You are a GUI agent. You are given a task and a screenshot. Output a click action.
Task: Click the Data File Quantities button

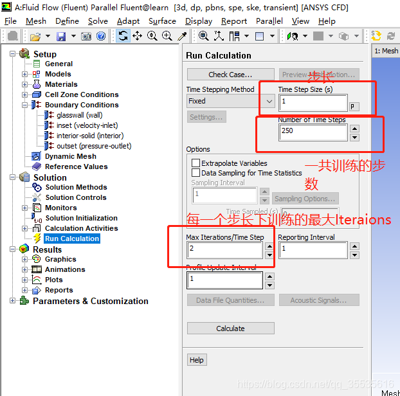tap(231, 300)
